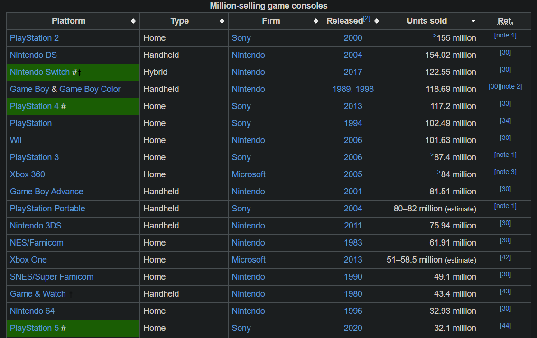The height and width of the screenshot is (338, 537).
Task: Select Nintendo firm link in Nintendo DS row
Action: [248, 55]
